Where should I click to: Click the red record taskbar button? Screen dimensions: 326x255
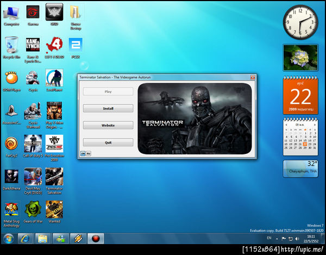(x=96, y=239)
